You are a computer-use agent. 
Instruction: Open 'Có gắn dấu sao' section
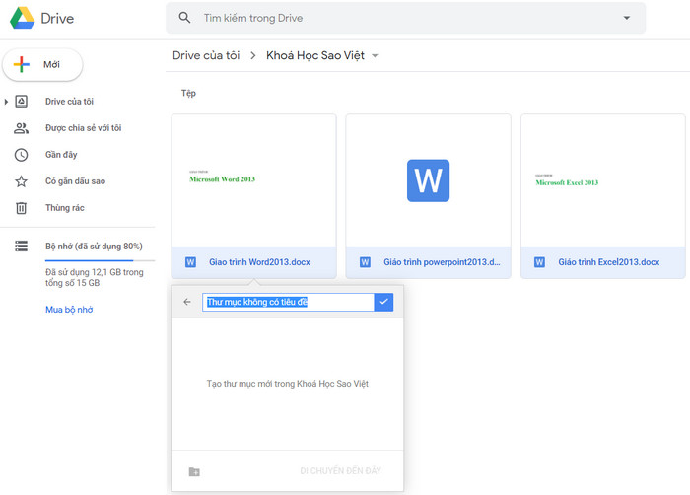[x=75, y=181]
